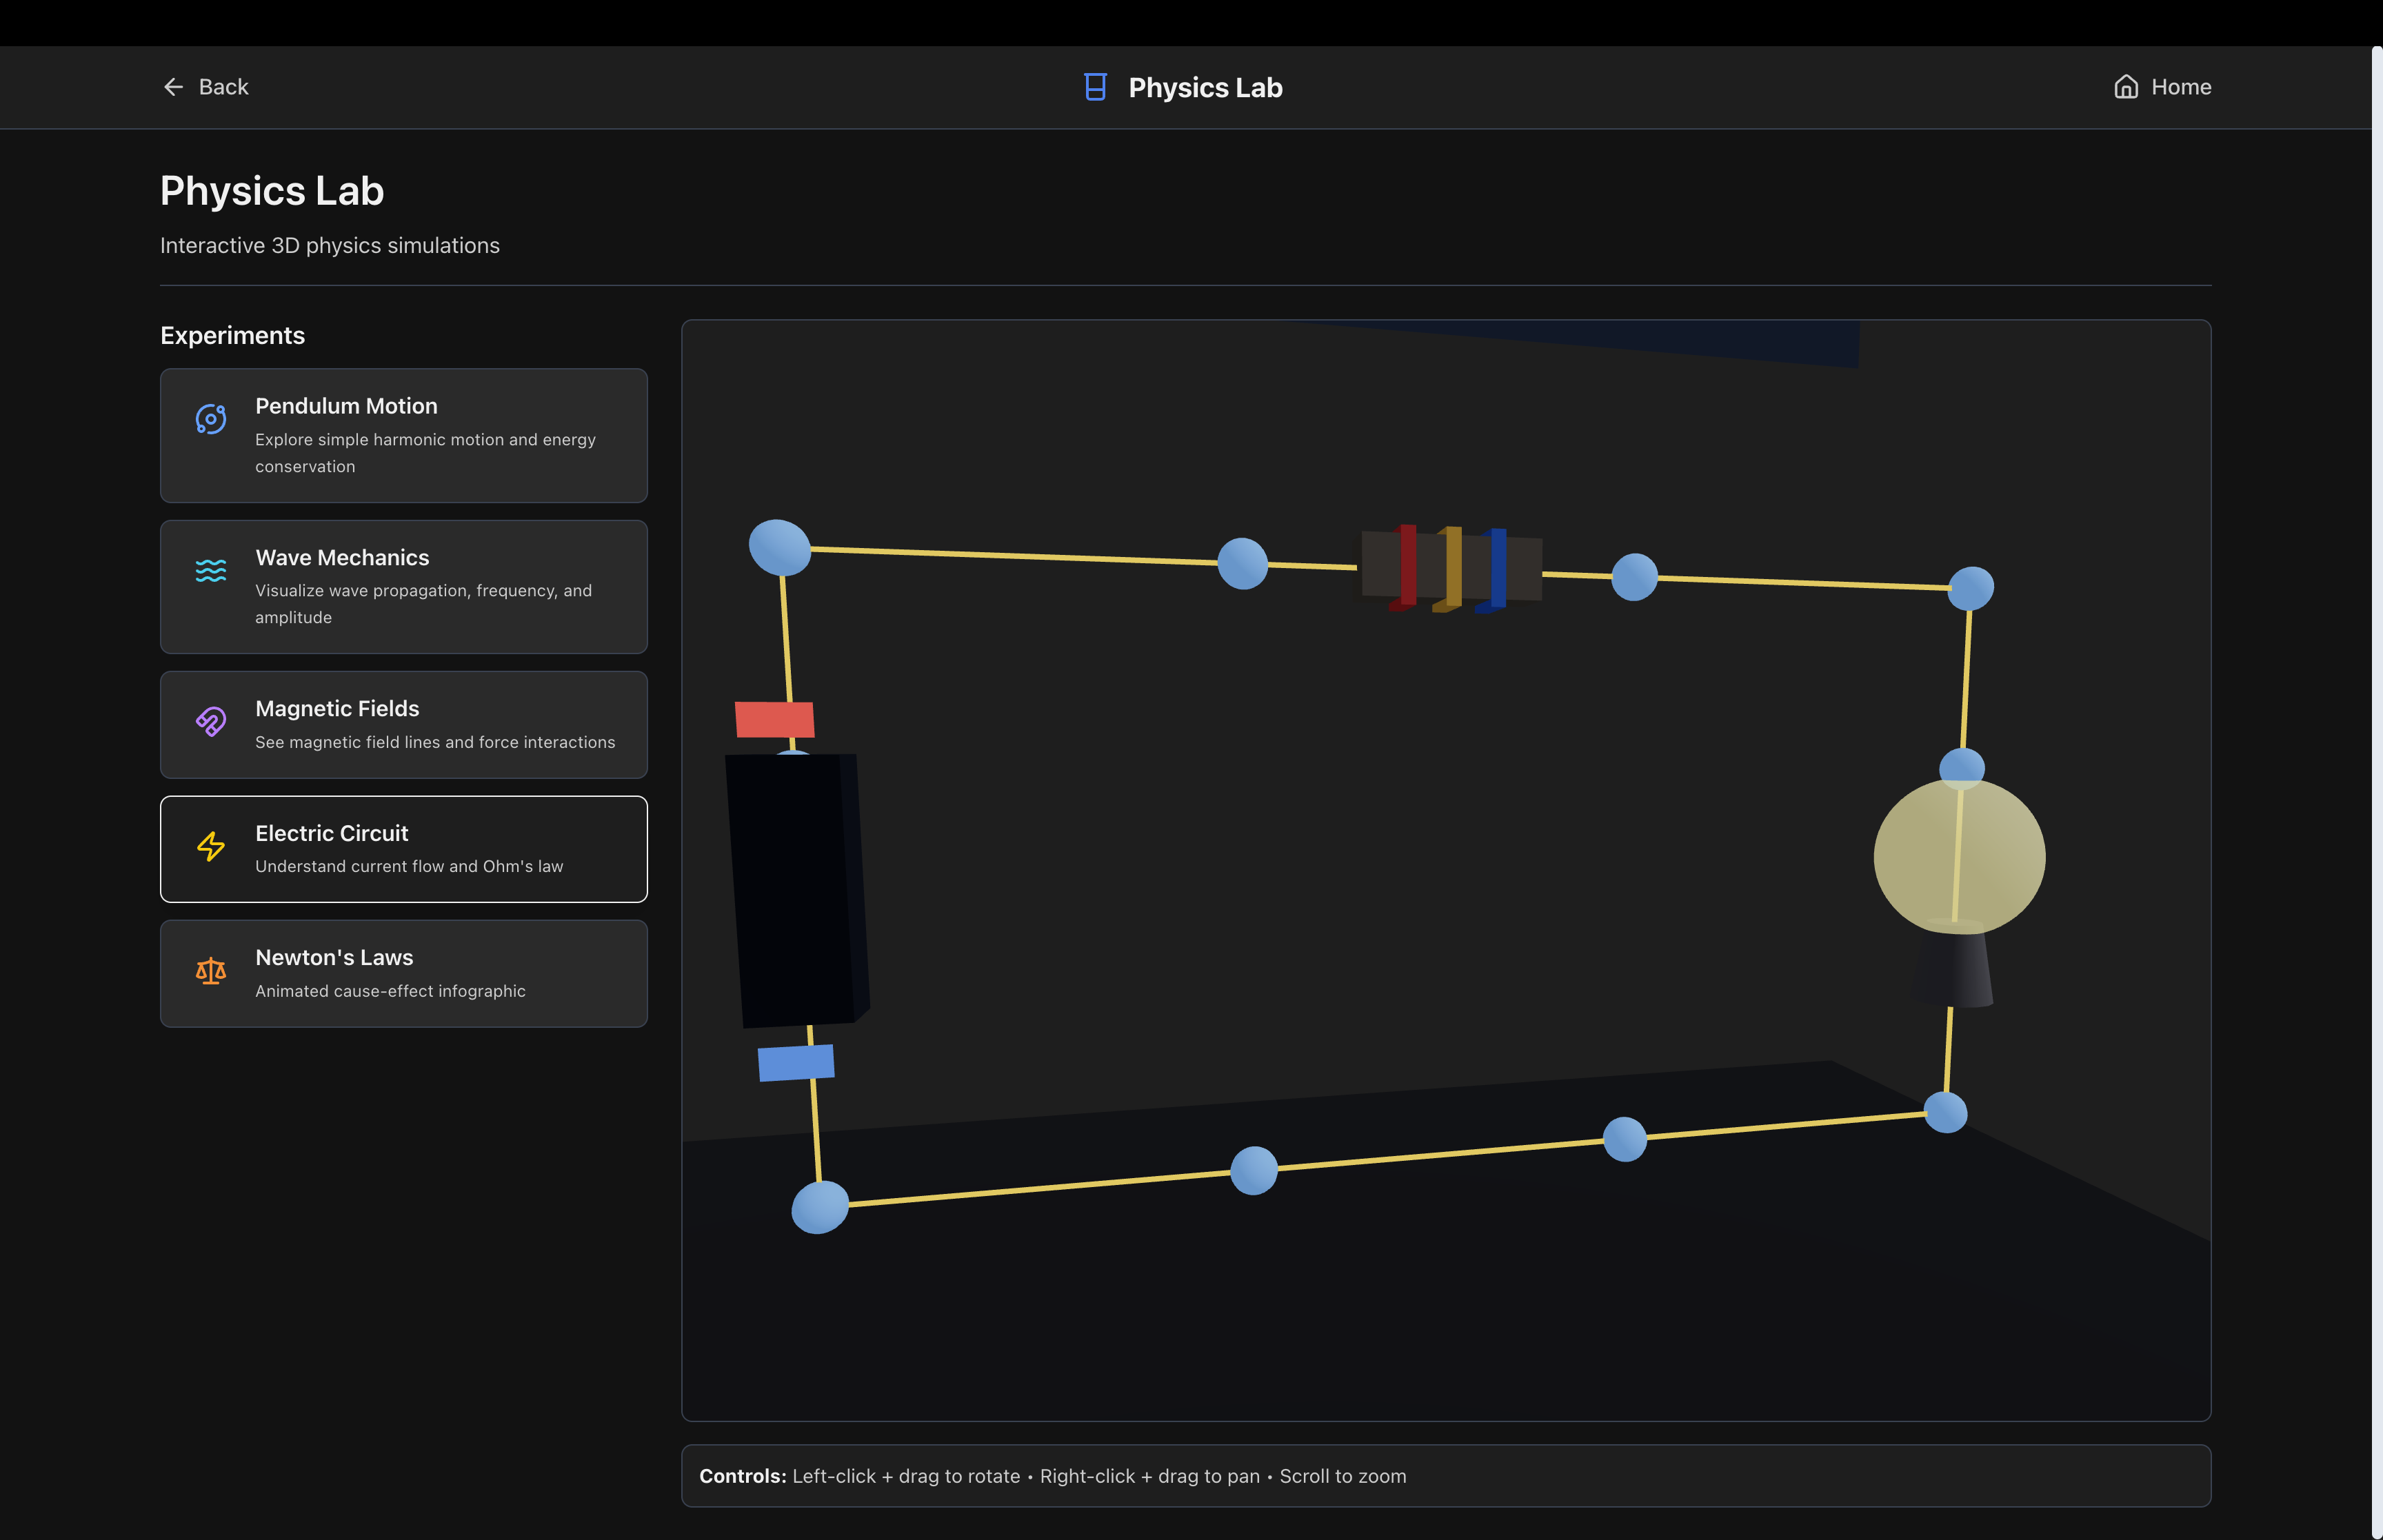Select the Wave Mechanics experiment
This screenshot has height=1540, width=2383.
(403, 586)
